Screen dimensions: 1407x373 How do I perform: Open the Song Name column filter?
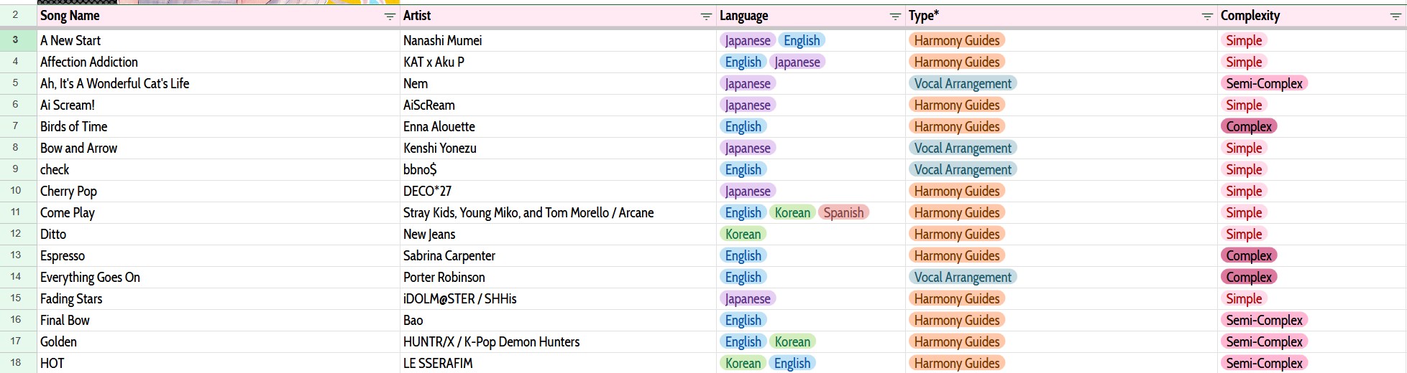(390, 16)
